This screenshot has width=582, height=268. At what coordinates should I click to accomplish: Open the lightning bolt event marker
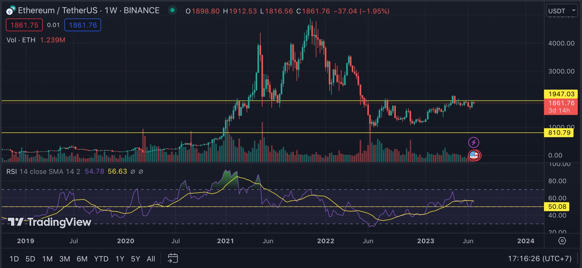[473, 142]
